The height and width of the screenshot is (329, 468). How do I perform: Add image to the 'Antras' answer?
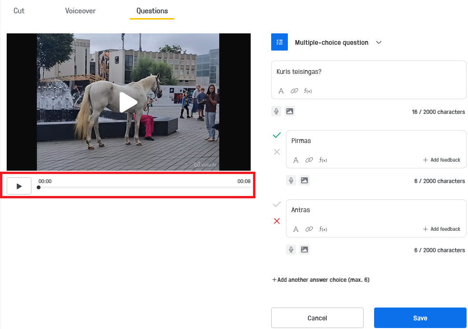pos(304,249)
